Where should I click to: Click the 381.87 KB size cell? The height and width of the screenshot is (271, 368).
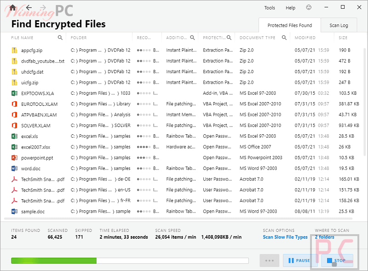pos(349,104)
